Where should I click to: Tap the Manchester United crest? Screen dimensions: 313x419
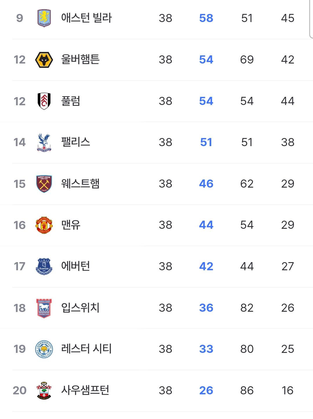pos(44,225)
